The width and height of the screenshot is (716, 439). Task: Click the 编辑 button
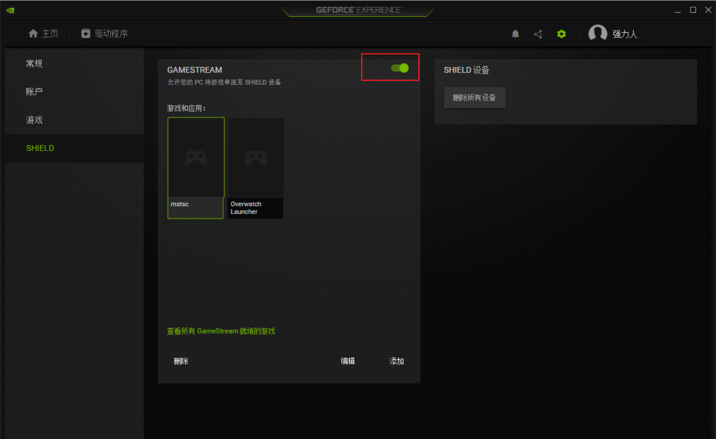click(x=348, y=361)
